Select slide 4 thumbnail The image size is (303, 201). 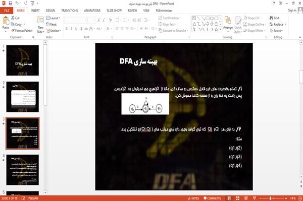click(22, 170)
